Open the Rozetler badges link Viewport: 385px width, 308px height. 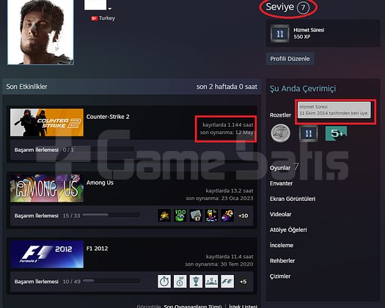[x=280, y=115]
